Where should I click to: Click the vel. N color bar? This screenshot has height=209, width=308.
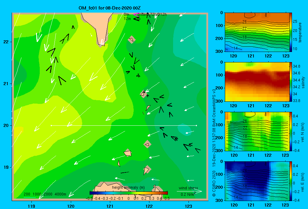tap(291, 131)
